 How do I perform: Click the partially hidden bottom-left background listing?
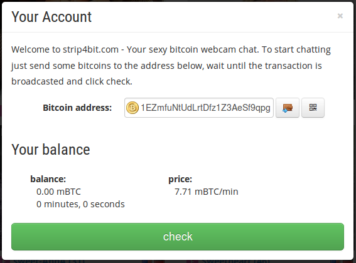point(49,261)
